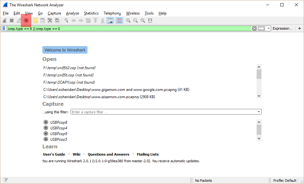Click in the capture filter input field
The width and height of the screenshot is (304, 184).
coord(163,112)
